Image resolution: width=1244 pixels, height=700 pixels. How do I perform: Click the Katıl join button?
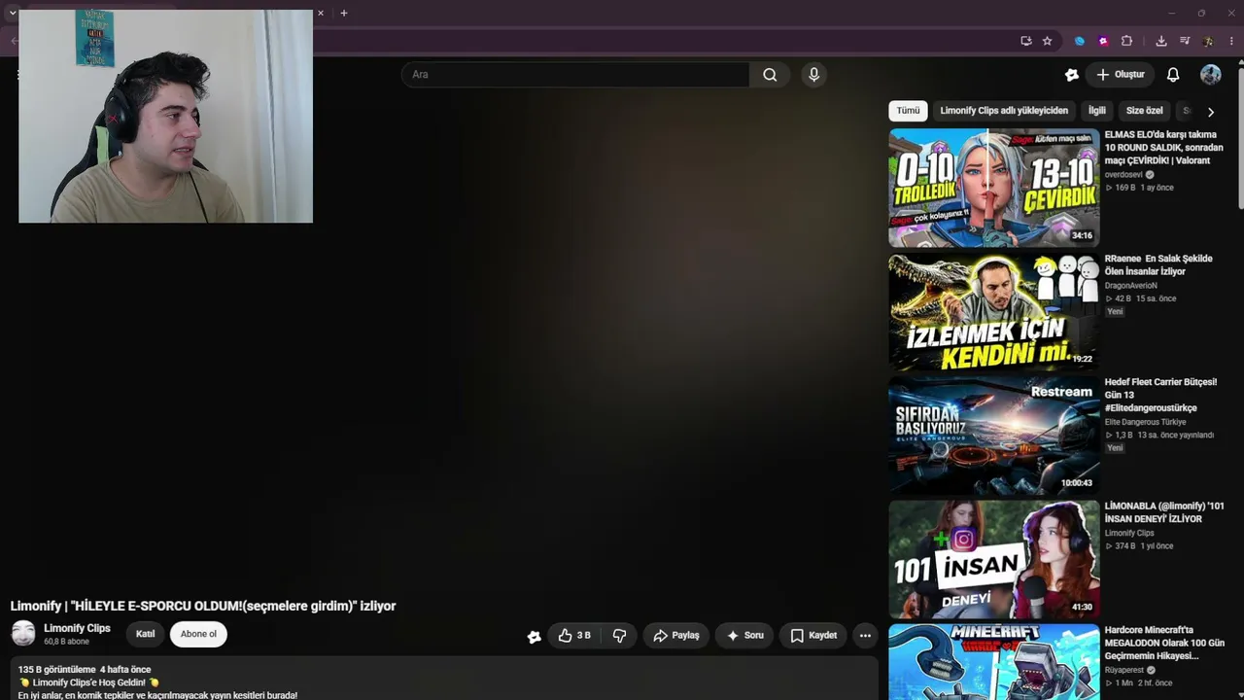click(145, 634)
